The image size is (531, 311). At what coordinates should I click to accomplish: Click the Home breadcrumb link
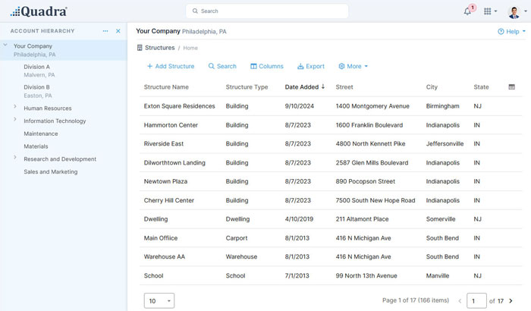(190, 48)
